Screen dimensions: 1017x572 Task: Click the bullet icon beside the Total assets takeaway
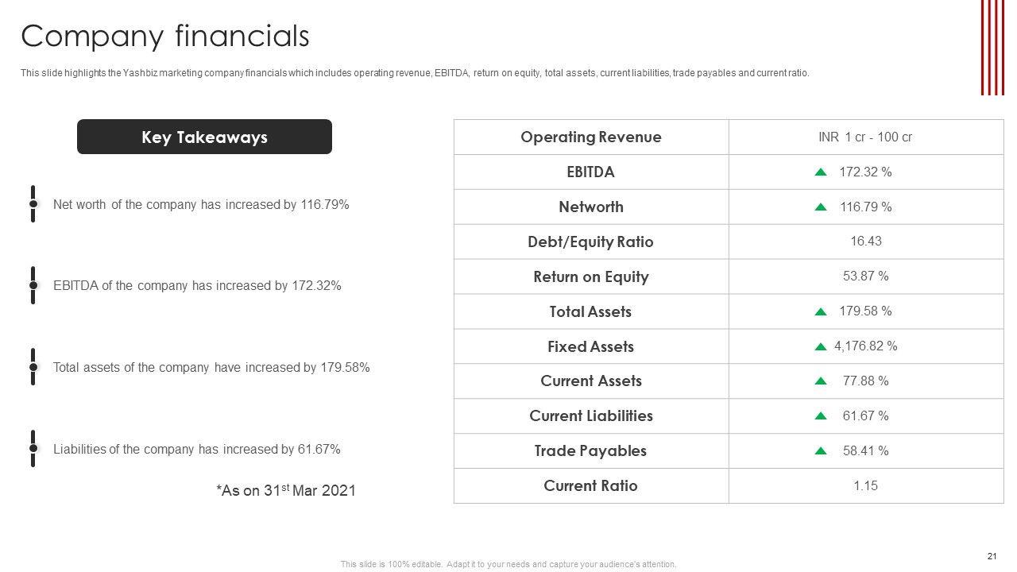(33, 367)
